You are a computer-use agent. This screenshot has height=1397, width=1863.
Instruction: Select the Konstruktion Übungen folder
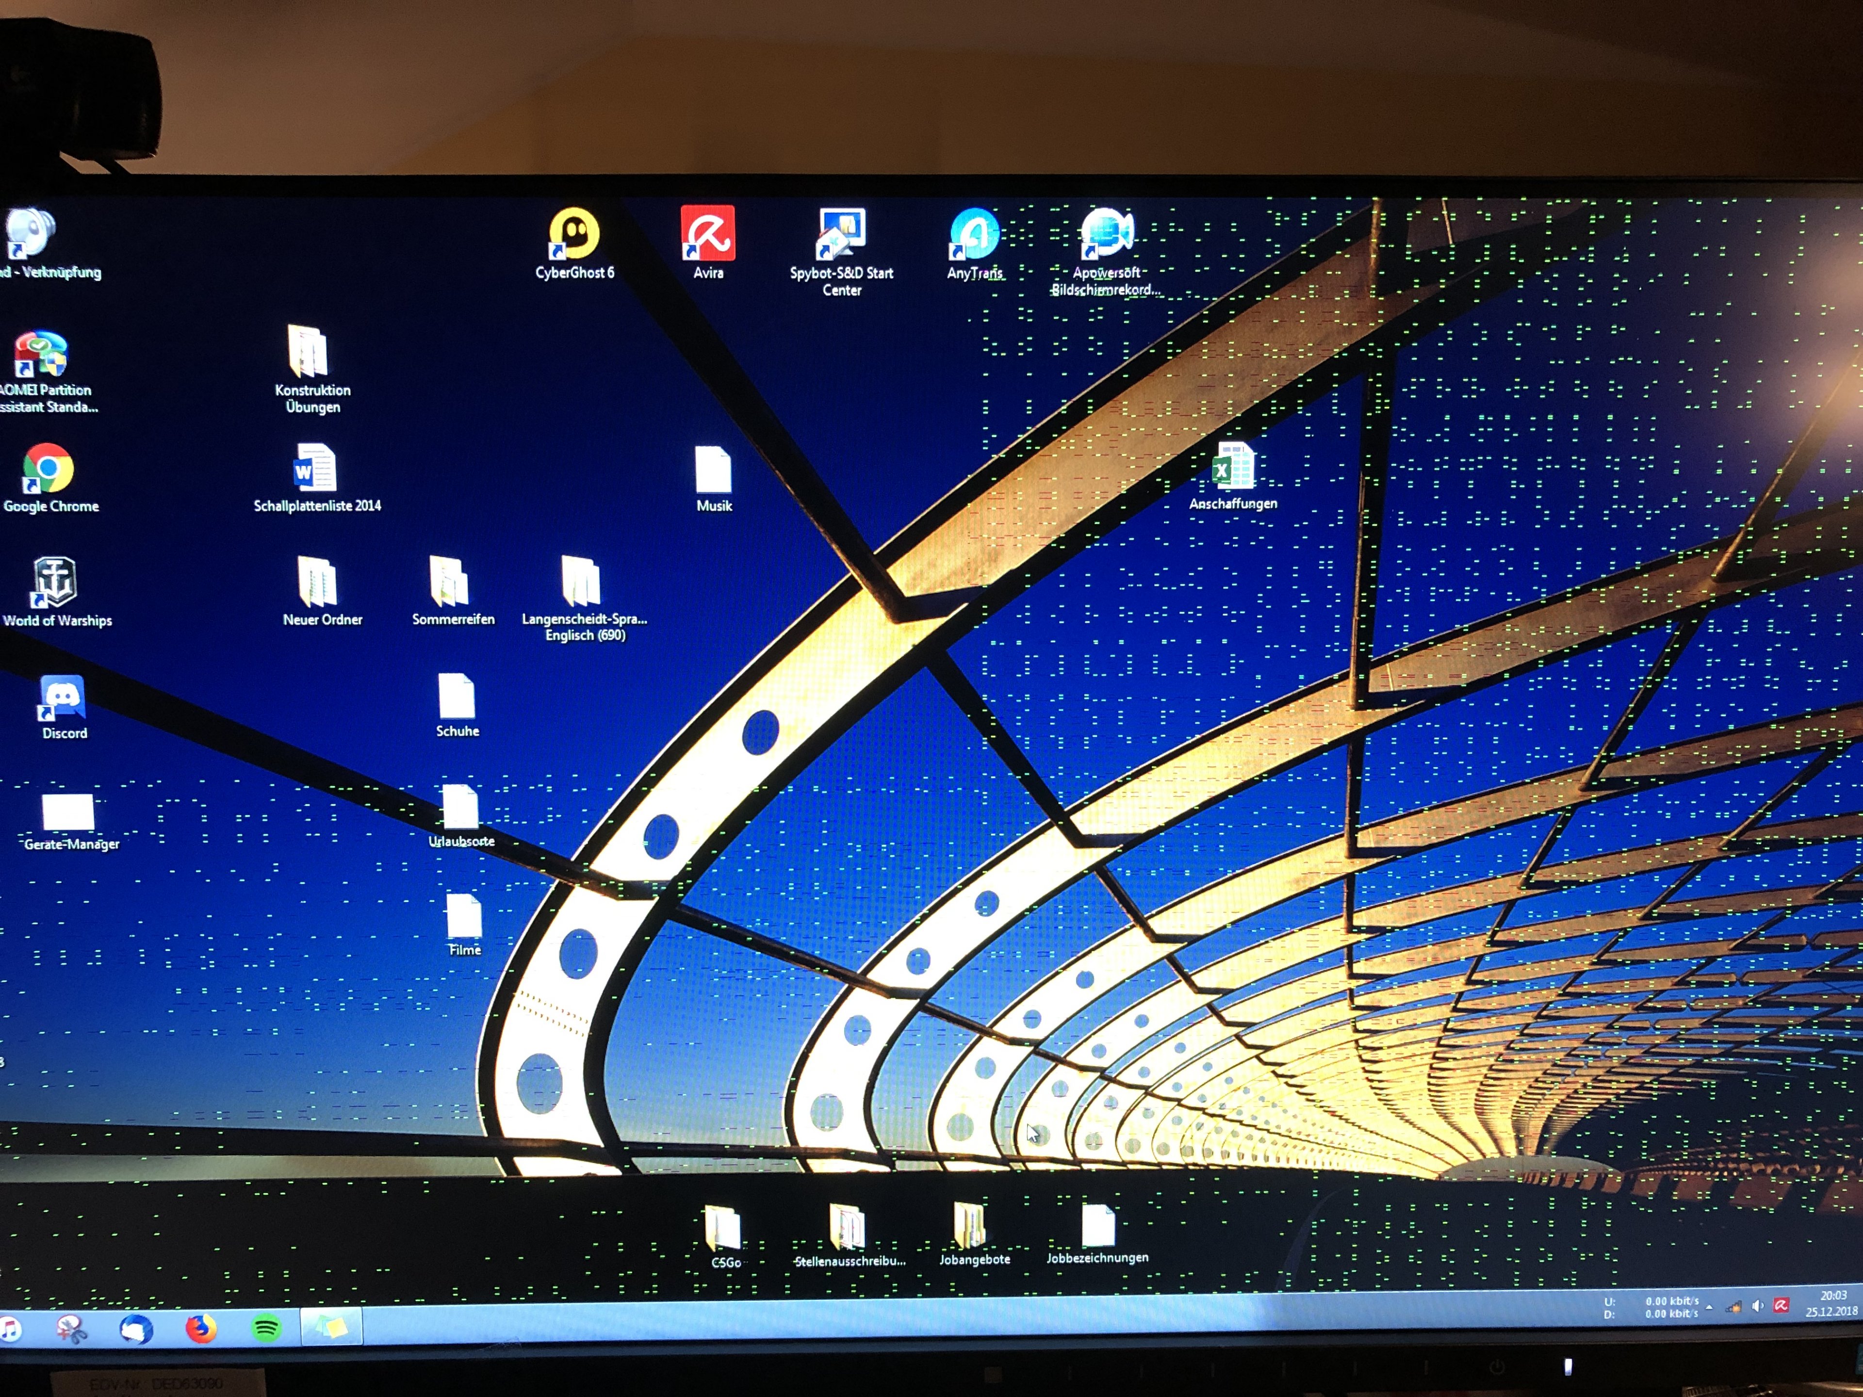tap(308, 352)
